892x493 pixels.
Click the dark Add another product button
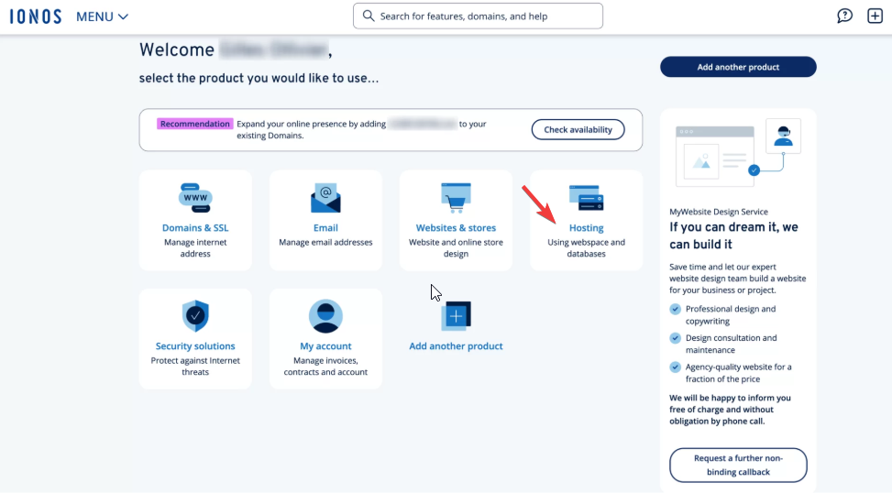[738, 67]
